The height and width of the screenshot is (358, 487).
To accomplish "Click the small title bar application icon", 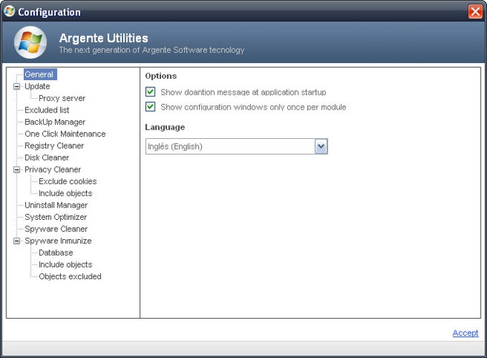I will pyautogui.click(x=9, y=11).
